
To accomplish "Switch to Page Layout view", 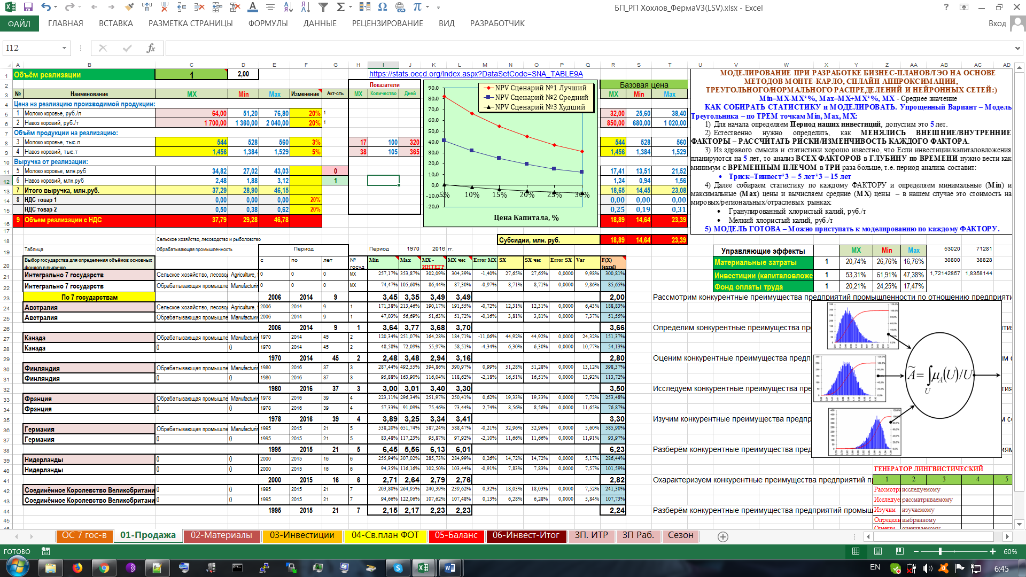I will coord(877,551).
